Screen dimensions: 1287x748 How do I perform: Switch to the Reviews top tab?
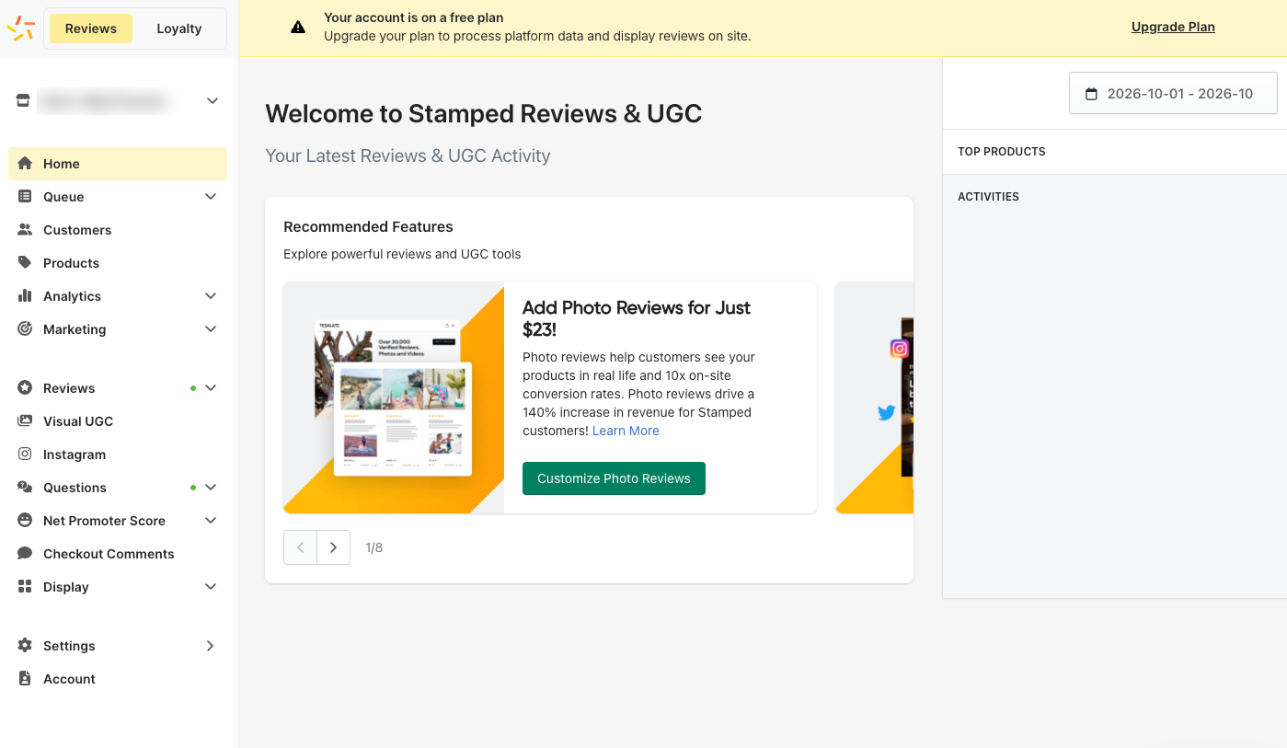[x=90, y=29]
